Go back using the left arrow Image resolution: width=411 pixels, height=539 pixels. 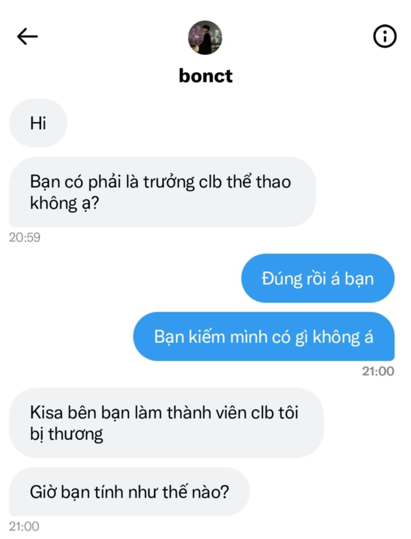(27, 37)
